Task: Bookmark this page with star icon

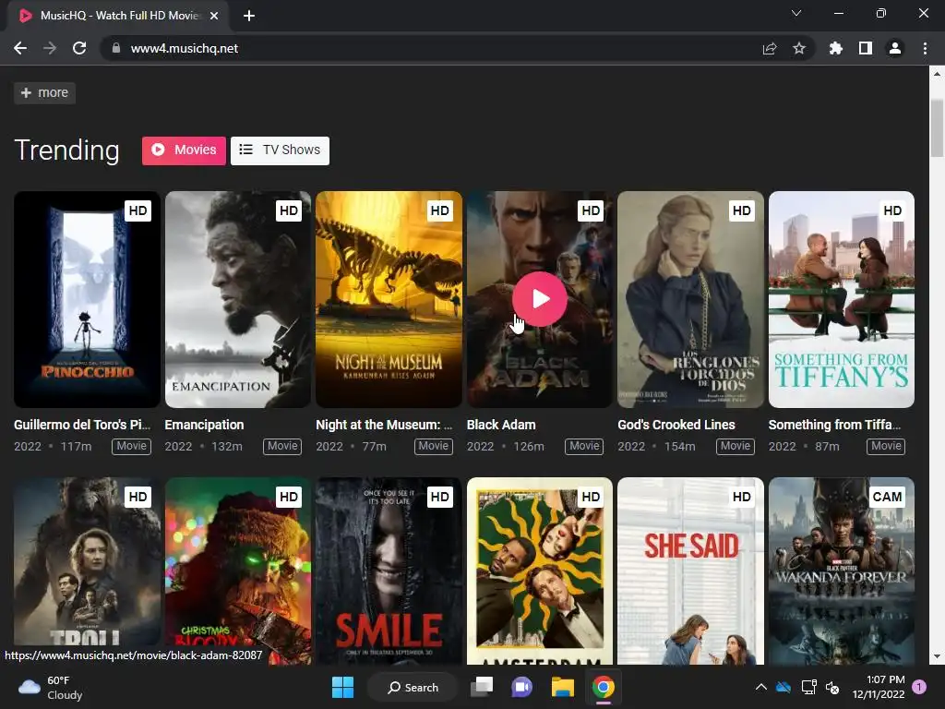Action: 799,48
